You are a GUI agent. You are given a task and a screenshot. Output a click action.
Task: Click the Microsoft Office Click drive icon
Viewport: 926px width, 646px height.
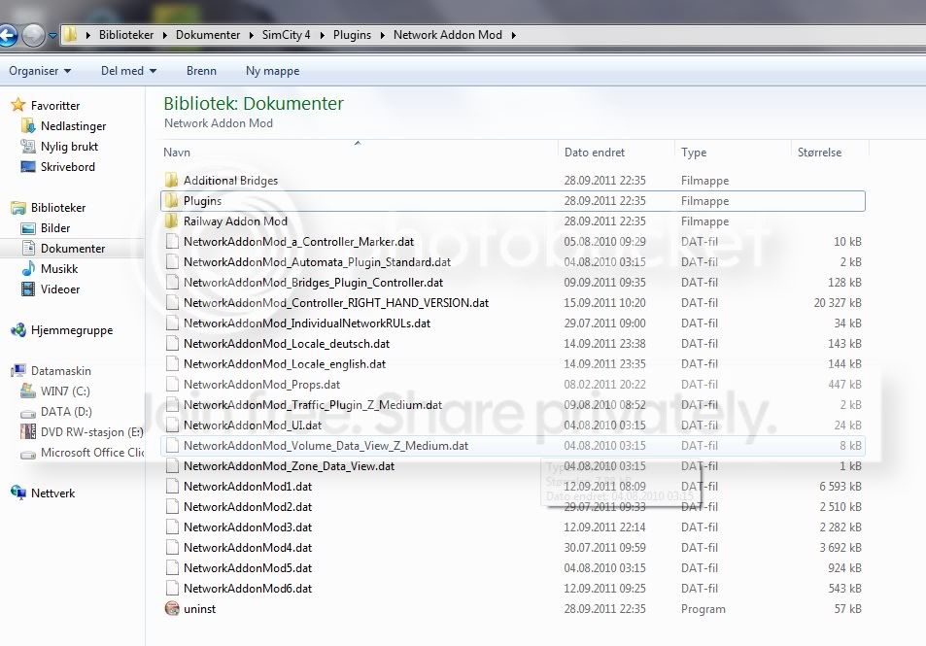[28, 454]
